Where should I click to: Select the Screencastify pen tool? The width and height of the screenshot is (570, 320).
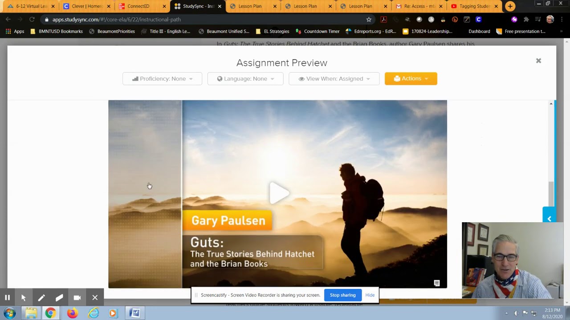pyautogui.click(x=41, y=298)
